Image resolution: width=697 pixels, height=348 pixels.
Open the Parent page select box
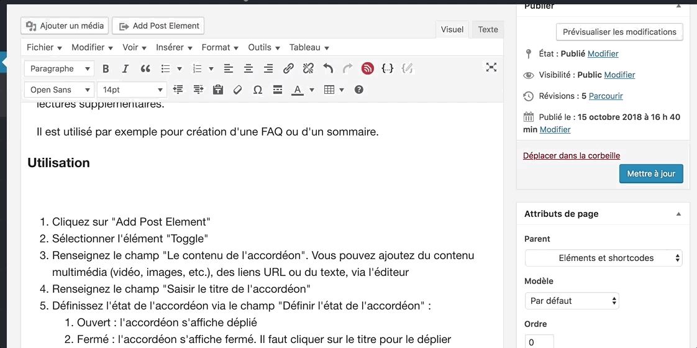tap(603, 258)
